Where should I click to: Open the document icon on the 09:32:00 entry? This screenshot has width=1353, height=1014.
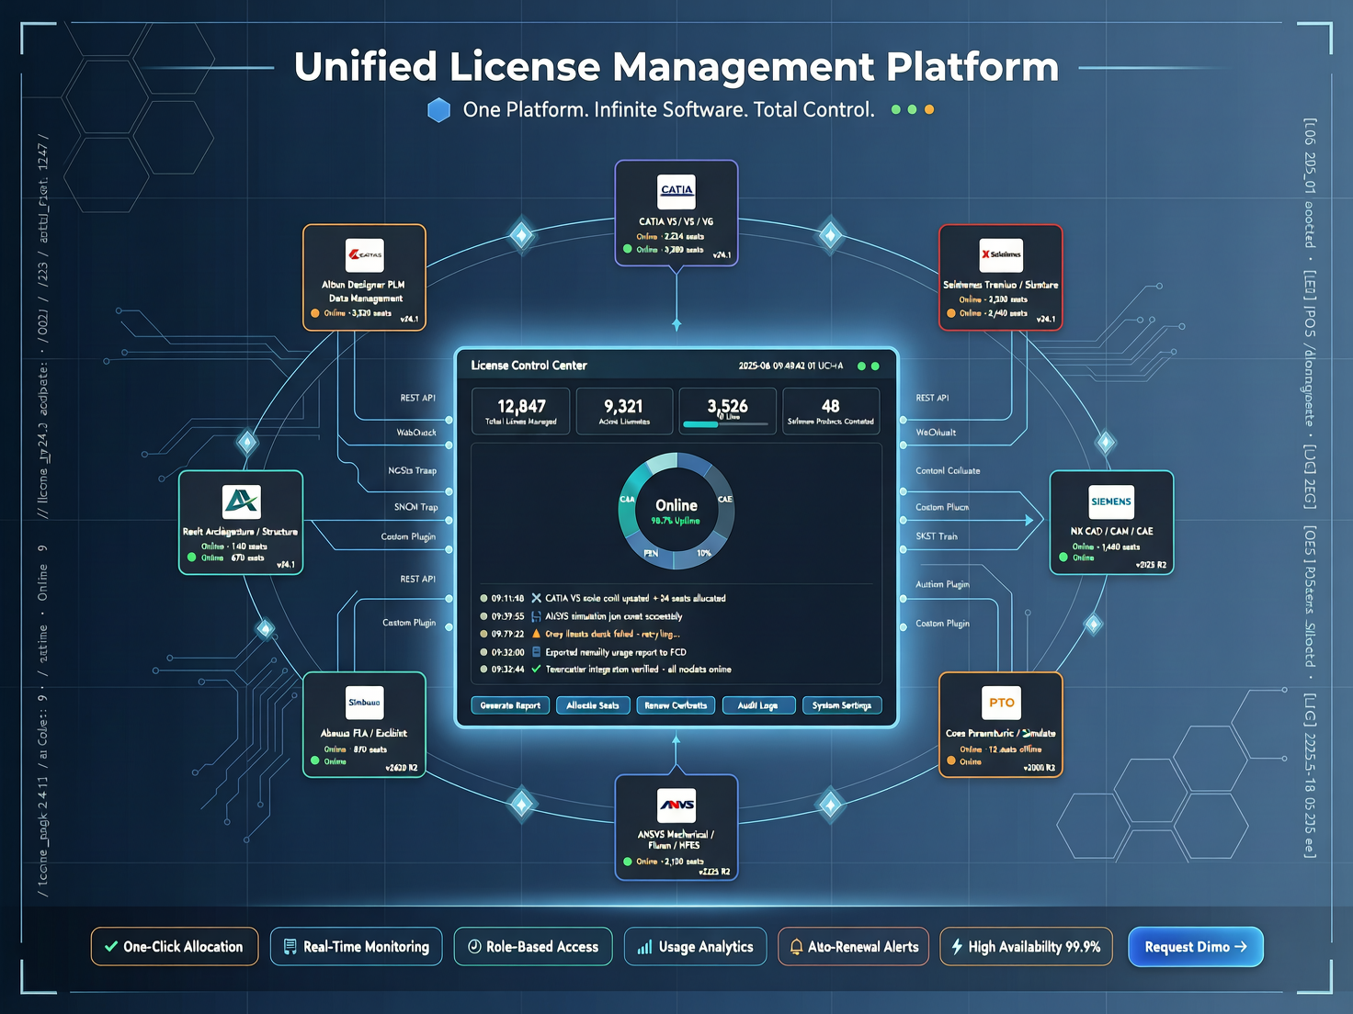point(537,652)
